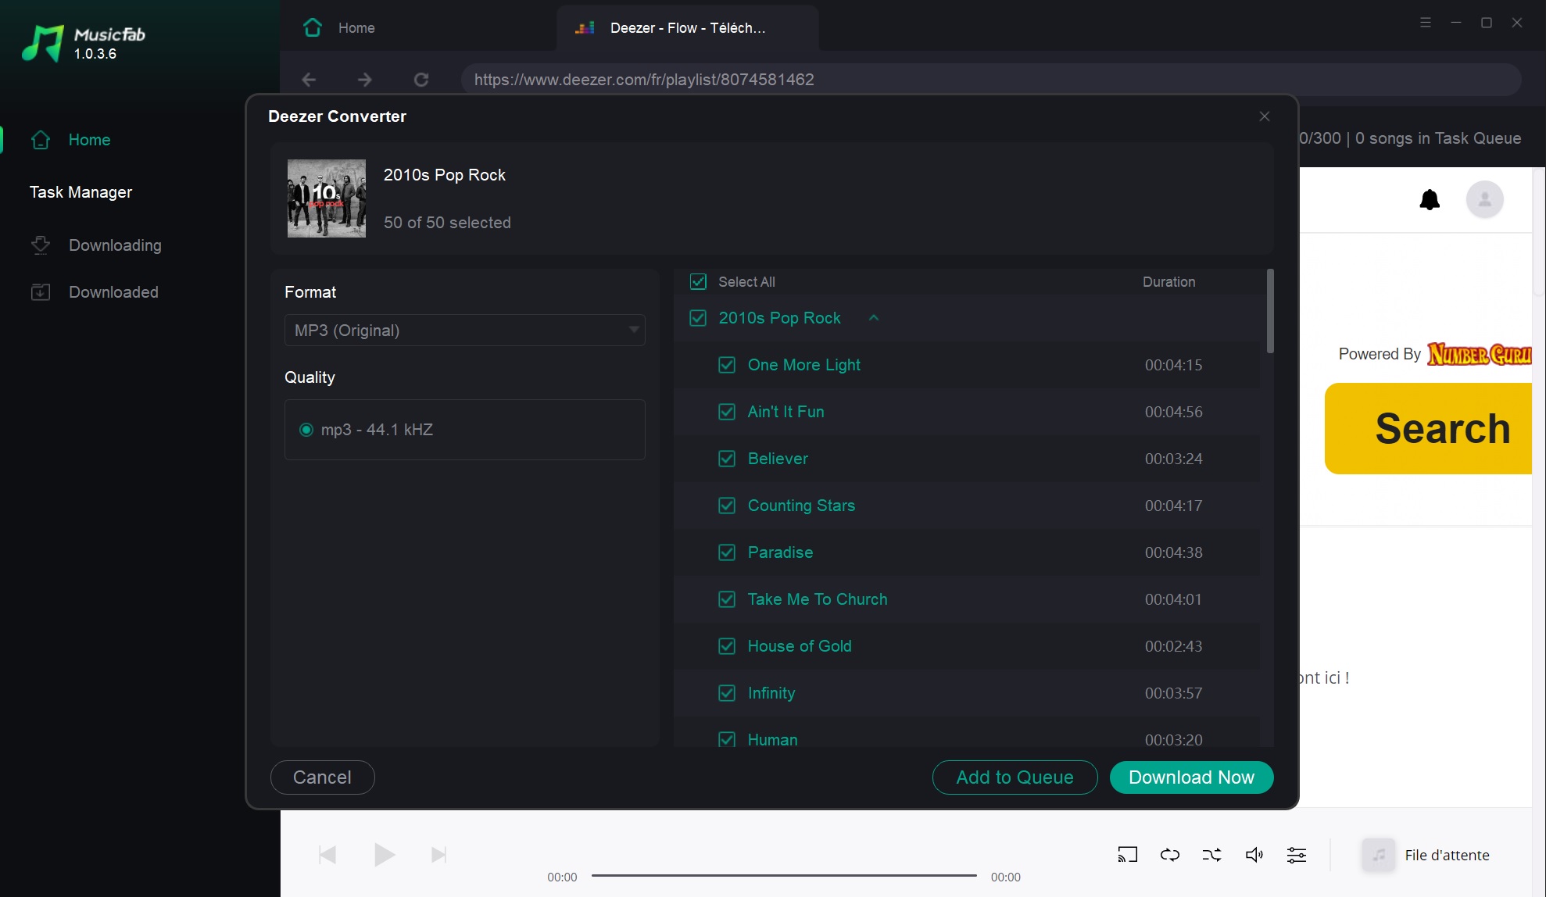This screenshot has width=1546, height=897.
Task: Click the playback progress slider bar
Action: (x=784, y=876)
